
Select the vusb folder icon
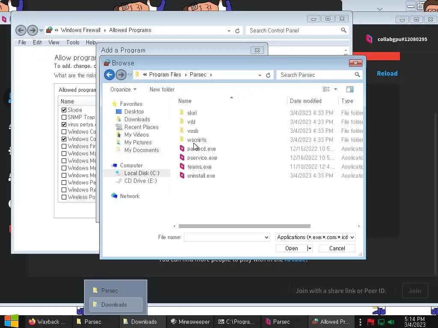click(181, 130)
